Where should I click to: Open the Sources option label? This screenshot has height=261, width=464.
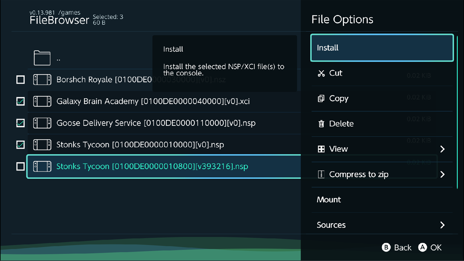[x=331, y=225]
